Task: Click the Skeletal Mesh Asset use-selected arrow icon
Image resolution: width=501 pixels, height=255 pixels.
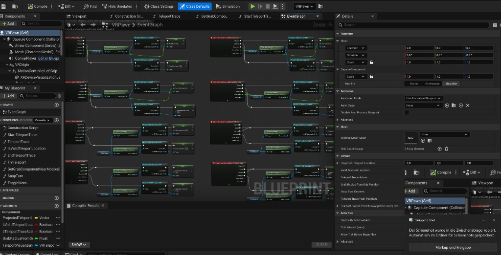Action: point(423,141)
